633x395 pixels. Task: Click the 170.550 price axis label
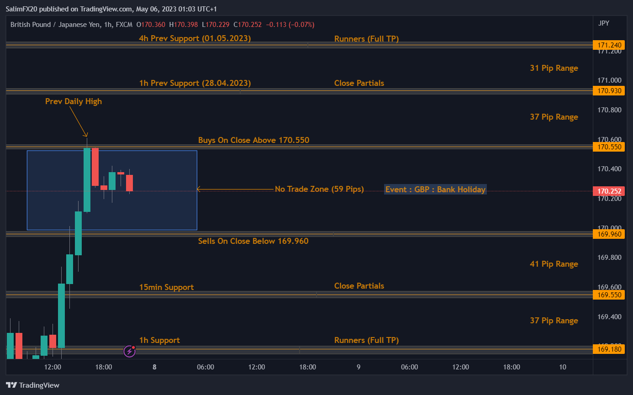(607, 147)
